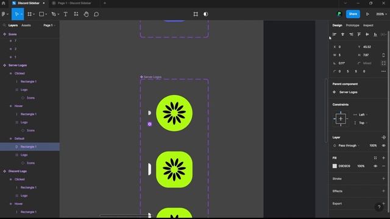Select the Pen tool
The image size is (390, 219).
coord(54,14)
